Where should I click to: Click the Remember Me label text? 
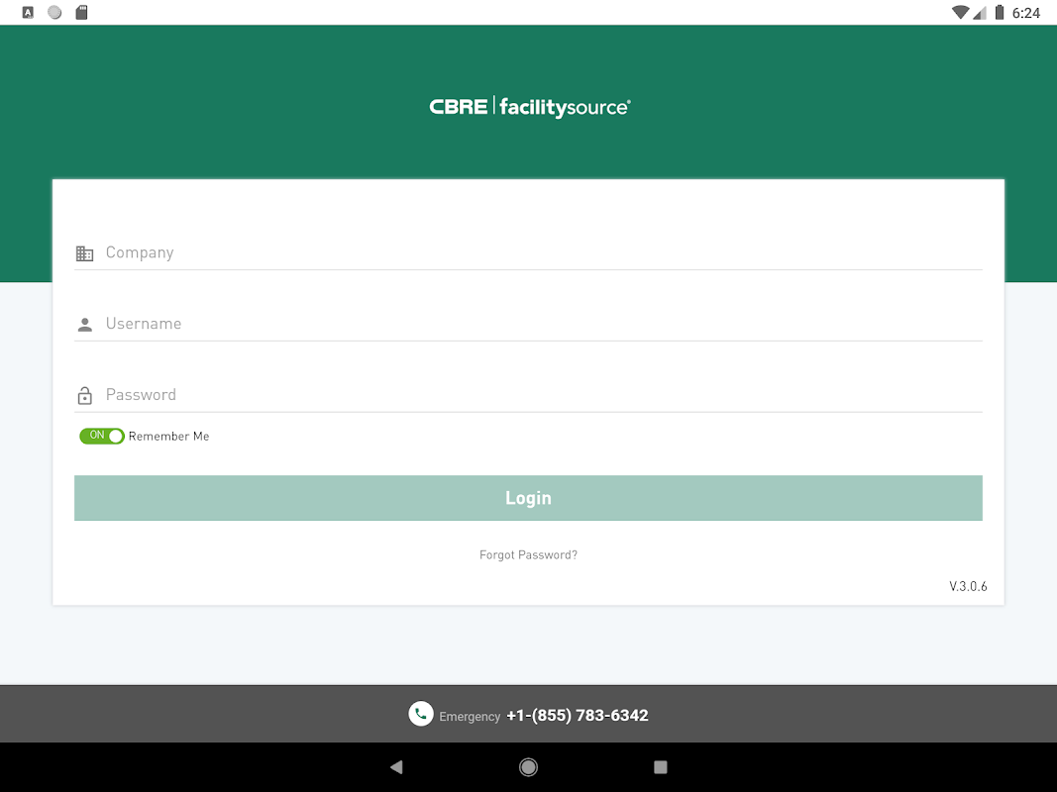[169, 437]
